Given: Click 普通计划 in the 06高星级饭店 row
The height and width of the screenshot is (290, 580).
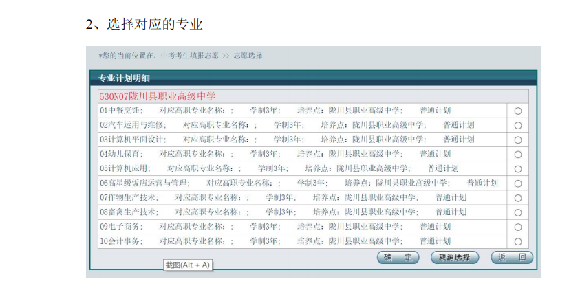Looking at the screenshot, I should 482,183.
